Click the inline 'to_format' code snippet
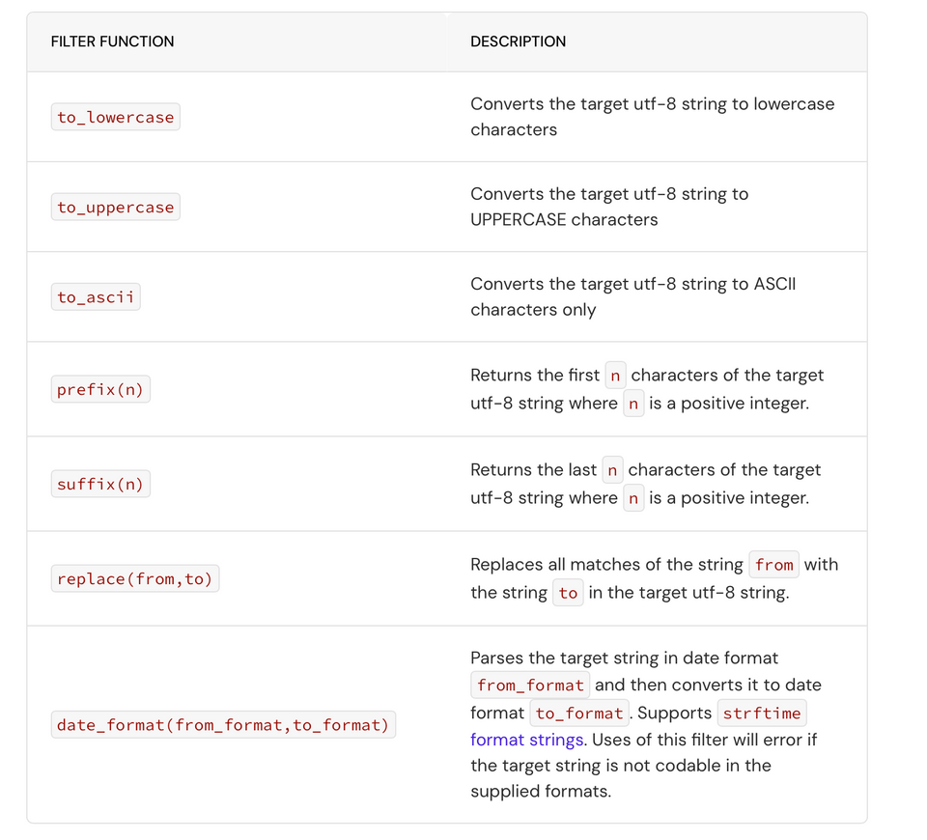 pos(579,714)
